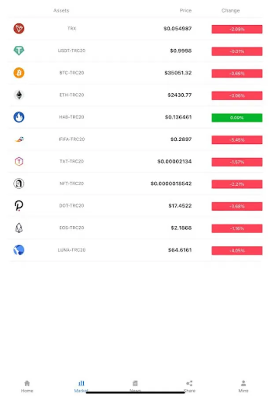The height and width of the screenshot is (396, 270).
Task: Click the Ethereum diamond icon
Action: pyautogui.click(x=19, y=95)
